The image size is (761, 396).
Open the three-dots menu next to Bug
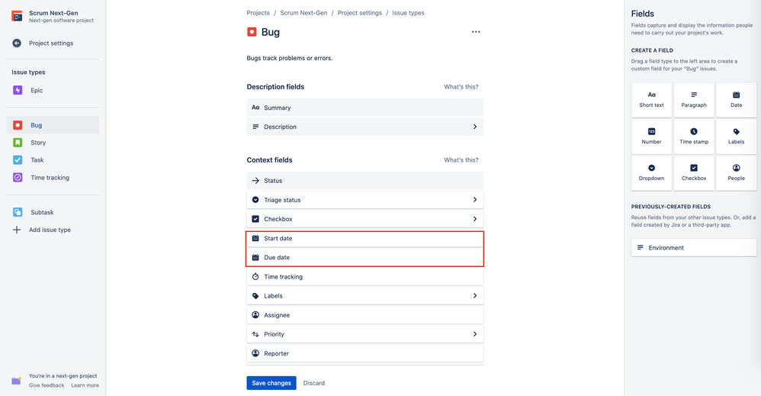click(x=476, y=32)
